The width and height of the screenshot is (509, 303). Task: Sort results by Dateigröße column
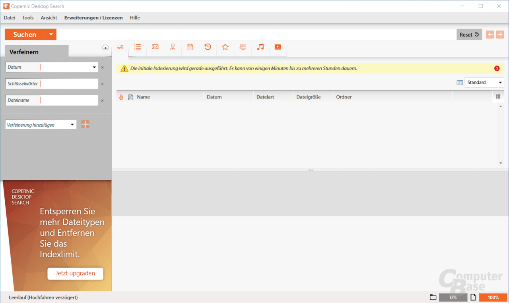click(x=309, y=97)
